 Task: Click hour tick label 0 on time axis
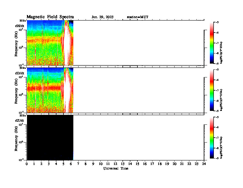(27, 164)
